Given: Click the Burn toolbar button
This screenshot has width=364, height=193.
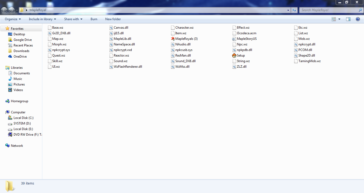Looking at the screenshot, I should click(x=94, y=19).
